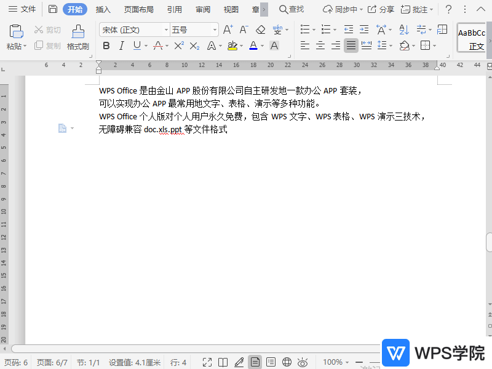Click the sort icon in the ribbon
Screen dimensions: 492x369
point(403,28)
